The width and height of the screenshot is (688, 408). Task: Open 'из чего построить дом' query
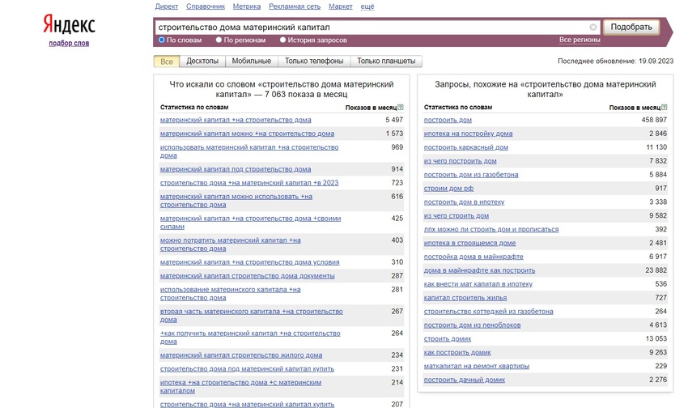pyautogui.click(x=461, y=160)
